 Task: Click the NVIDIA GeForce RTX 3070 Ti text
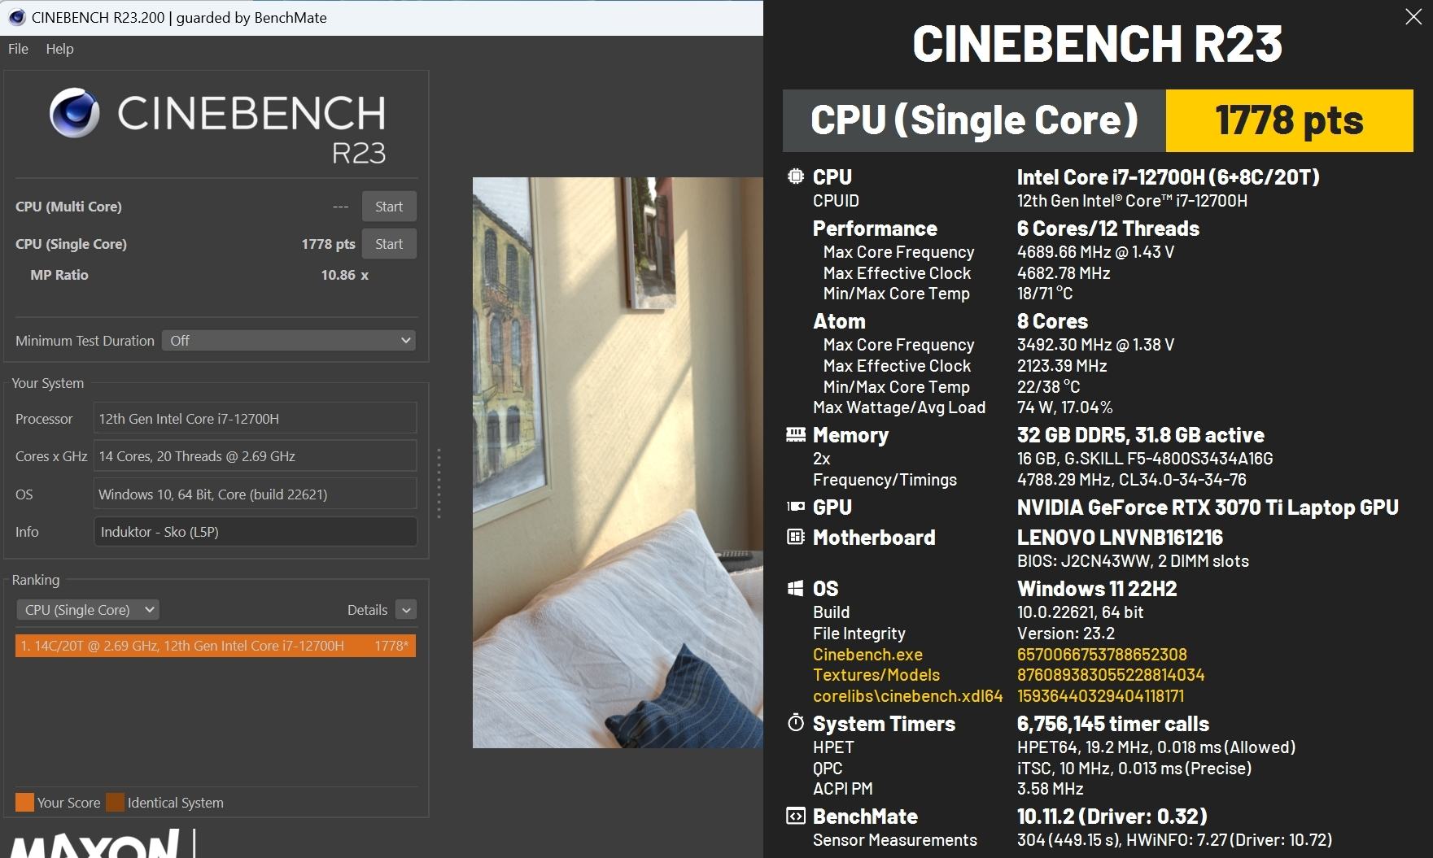click(x=1208, y=507)
